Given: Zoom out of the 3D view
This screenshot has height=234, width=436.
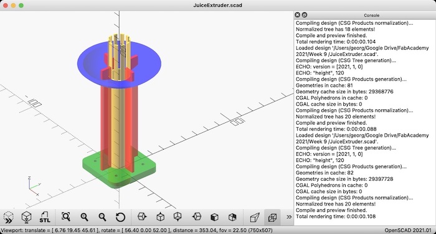Looking at the screenshot, I should (102, 217).
